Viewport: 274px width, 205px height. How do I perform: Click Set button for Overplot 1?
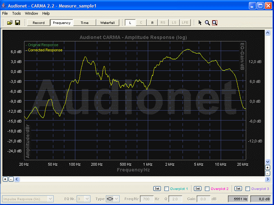(x=157, y=189)
